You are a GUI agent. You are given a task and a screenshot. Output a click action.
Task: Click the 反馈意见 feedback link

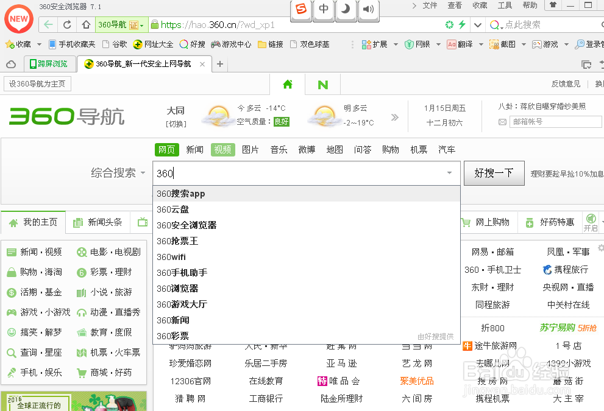(566, 83)
